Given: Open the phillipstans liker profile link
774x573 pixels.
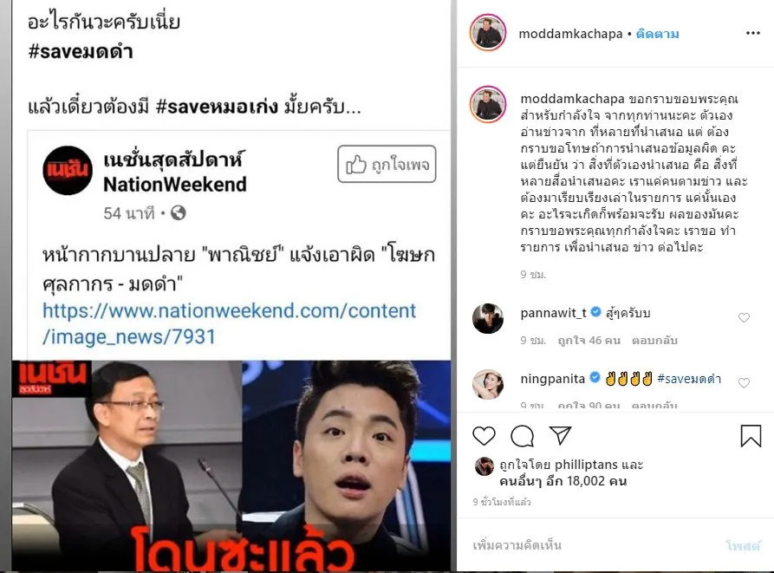Looking at the screenshot, I should (x=586, y=465).
